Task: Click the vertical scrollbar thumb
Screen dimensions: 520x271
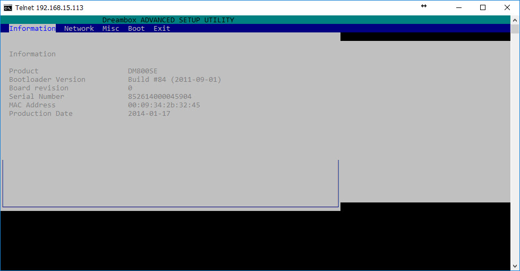Action: click(515, 29)
